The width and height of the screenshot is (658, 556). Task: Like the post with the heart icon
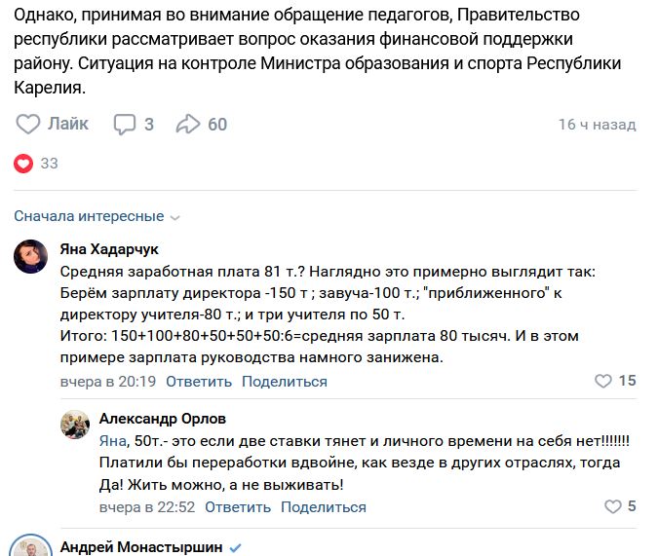(29, 124)
